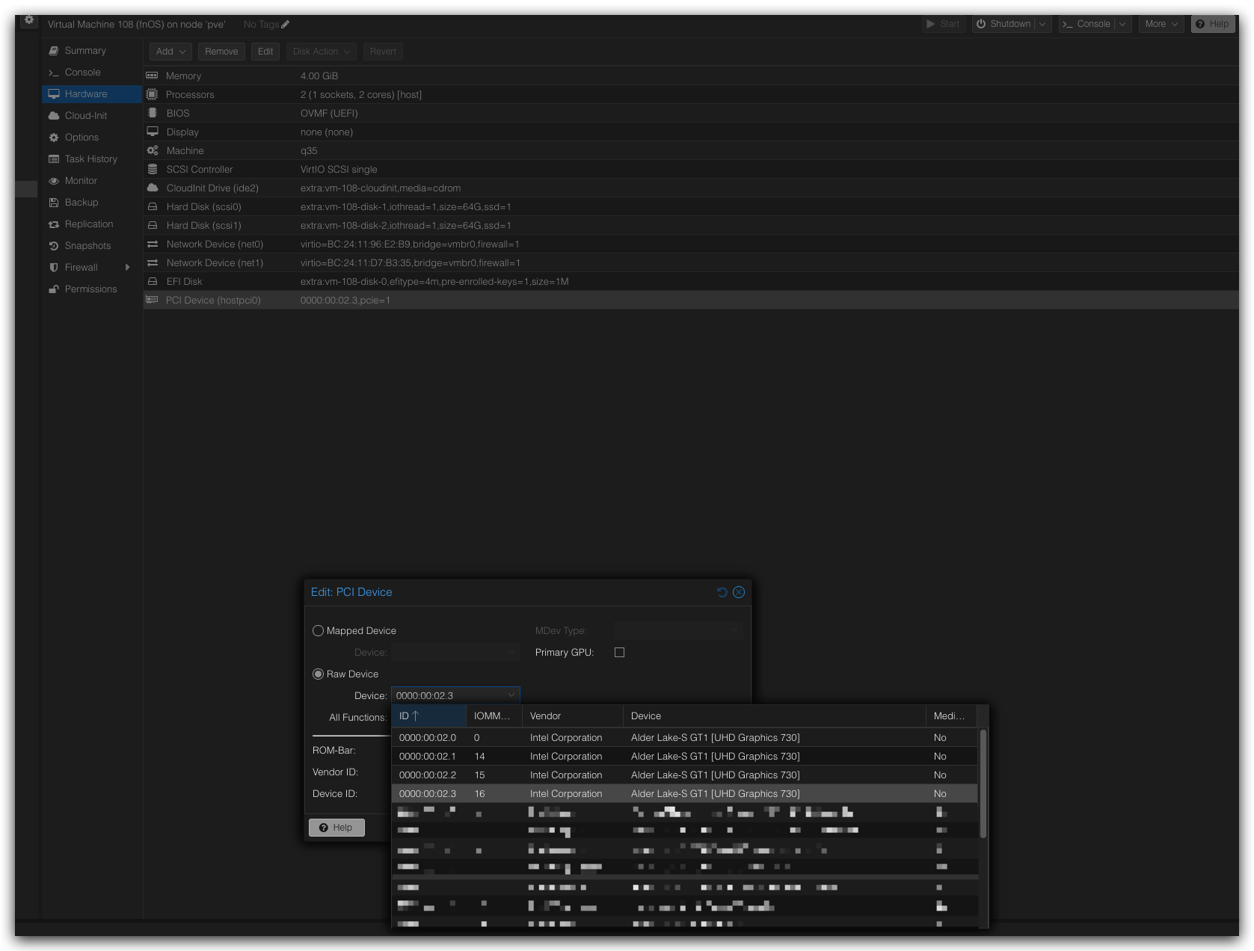Open the Permissions lock icon
Viewport: 1254px width, 951px height.
54,289
